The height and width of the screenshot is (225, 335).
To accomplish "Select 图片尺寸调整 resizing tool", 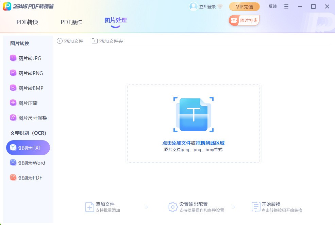I will click(30, 118).
